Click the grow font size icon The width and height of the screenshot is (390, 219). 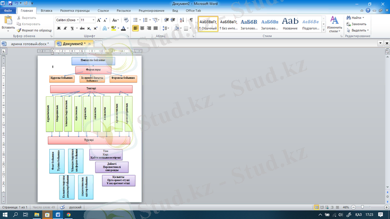[x=99, y=20]
